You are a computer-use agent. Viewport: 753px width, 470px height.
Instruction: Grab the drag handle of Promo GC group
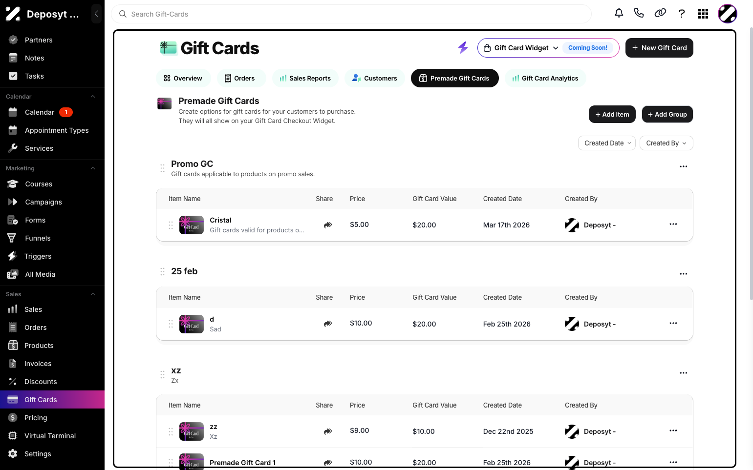point(162,168)
